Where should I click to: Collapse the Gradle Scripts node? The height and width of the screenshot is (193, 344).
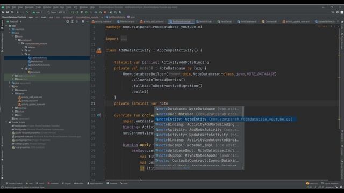(x=6, y=122)
